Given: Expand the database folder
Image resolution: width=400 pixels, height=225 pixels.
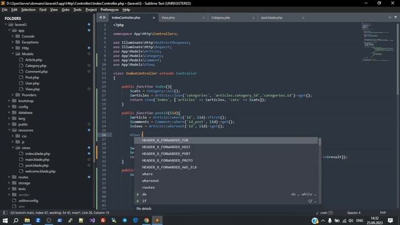Looking at the screenshot, I should click(9, 112).
